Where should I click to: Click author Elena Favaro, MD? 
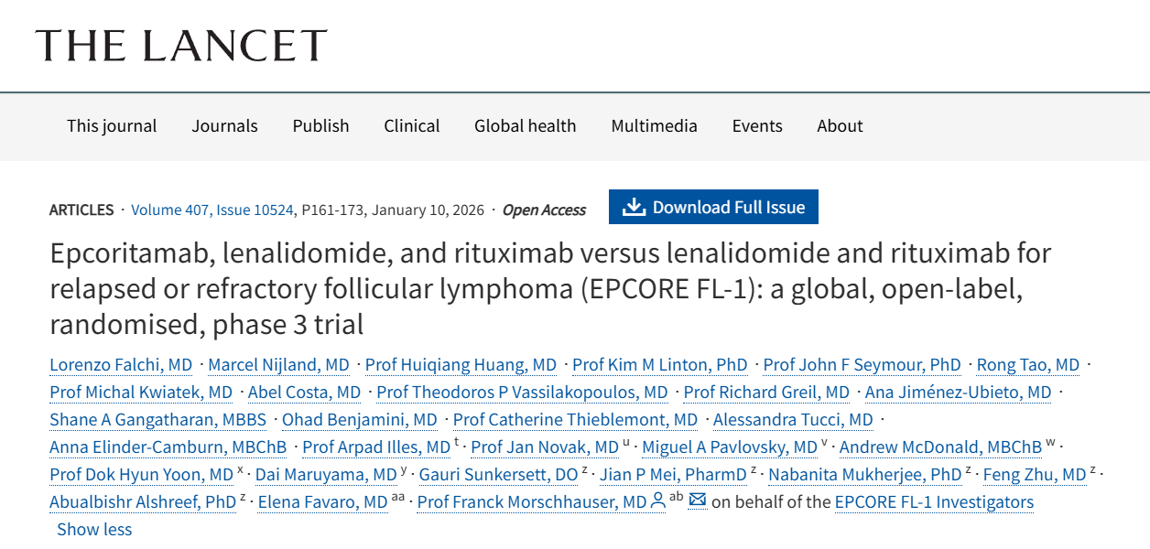[x=322, y=502]
